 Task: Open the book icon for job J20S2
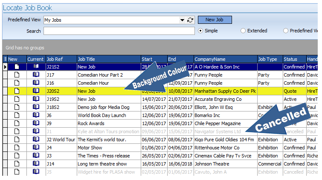(x=36, y=91)
